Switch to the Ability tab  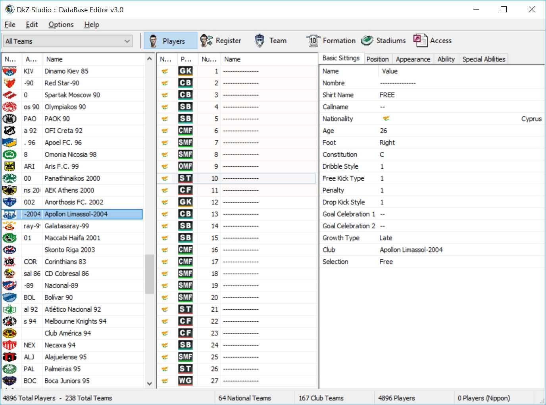click(446, 59)
